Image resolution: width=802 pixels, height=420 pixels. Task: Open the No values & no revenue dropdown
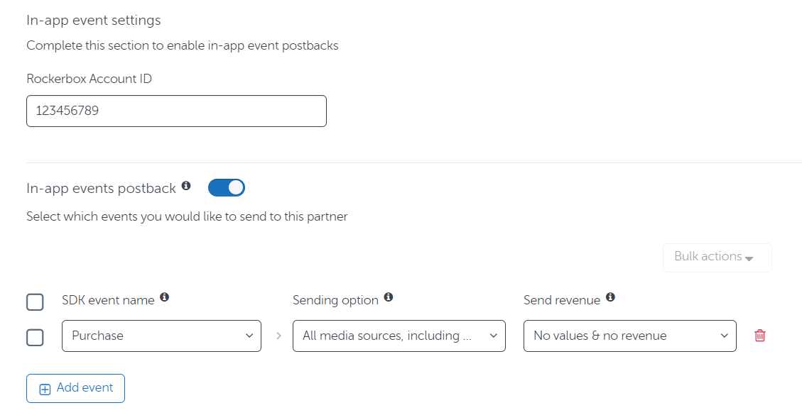coord(629,336)
